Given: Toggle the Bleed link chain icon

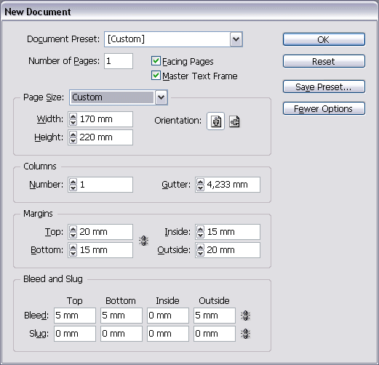Looking at the screenshot, I should click(245, 316).
